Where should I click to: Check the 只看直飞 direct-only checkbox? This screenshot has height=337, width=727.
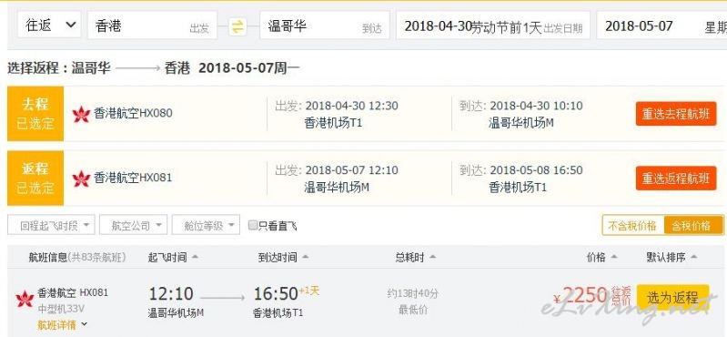253,225
